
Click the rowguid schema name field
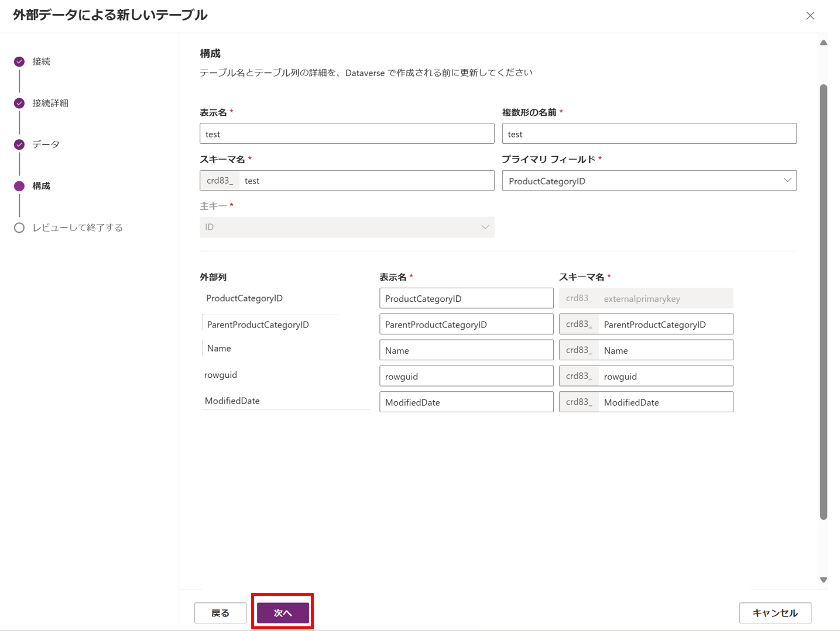click(666, 375)
